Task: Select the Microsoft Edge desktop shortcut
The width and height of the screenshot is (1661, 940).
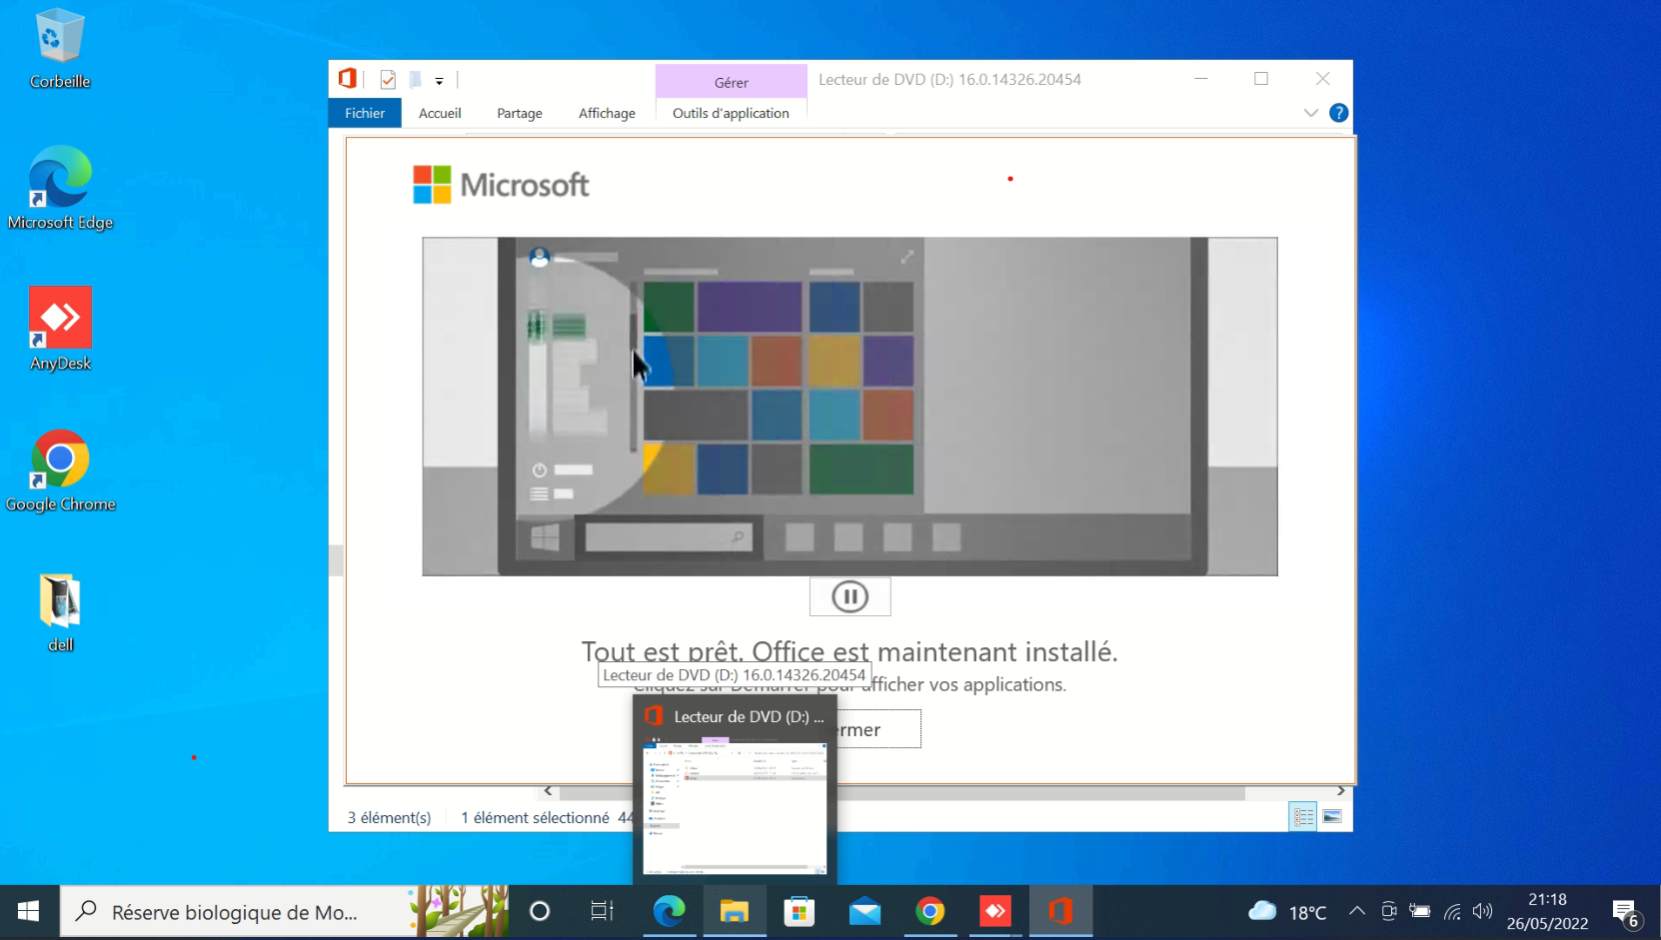Action: coord(60,188)
